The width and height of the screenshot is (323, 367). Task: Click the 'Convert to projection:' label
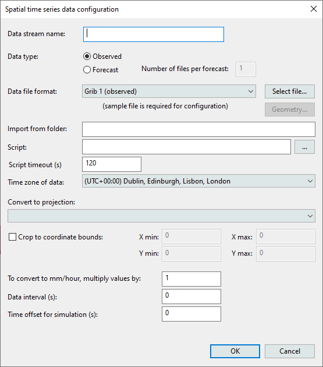[x=41, y=202]
